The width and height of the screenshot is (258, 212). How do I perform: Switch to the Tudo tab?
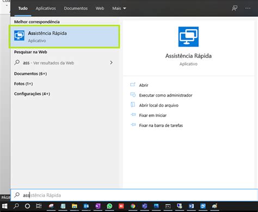(23, 8)
